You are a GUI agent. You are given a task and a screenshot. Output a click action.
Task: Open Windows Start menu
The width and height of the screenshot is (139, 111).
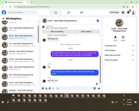click(x=3, y=102)
